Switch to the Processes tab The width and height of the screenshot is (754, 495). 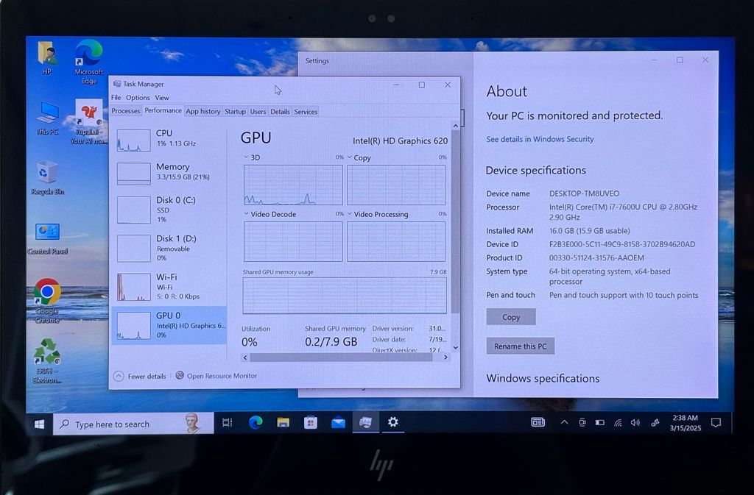(125, 111)
